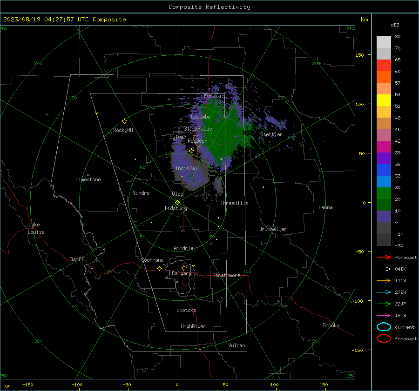Image resolution: width=419 pixels, height=391 pixels.
Task: Select the Olds label
Action: 177,194
